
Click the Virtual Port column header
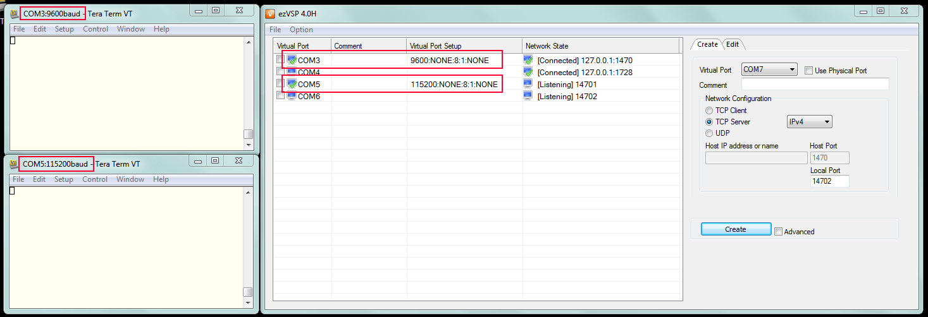click(x=302, y=46)
